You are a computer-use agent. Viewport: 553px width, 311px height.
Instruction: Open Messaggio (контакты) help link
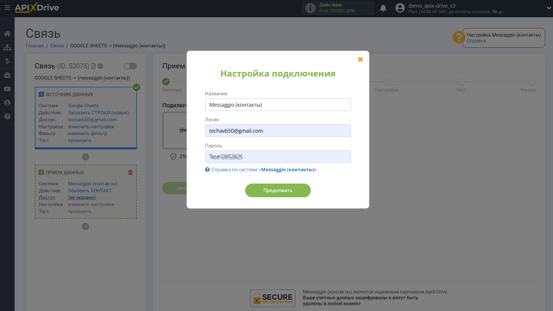[289, 170]
